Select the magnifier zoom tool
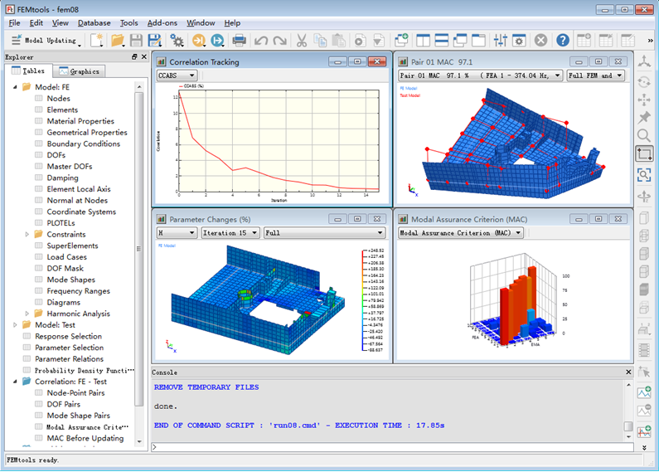659x472 pixels. click(x=644, y=135)
